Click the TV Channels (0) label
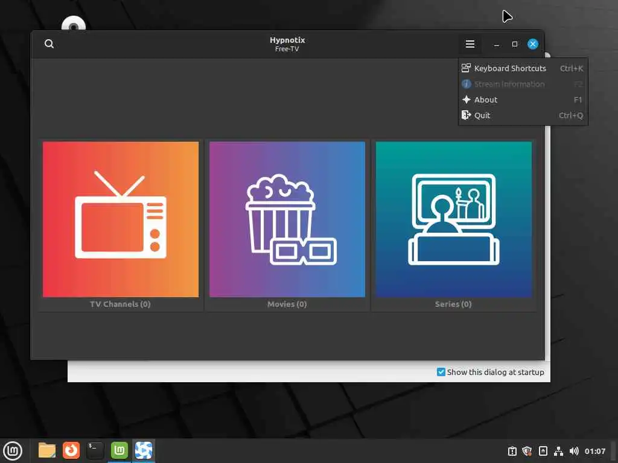The height and width of the screenshot is (463, 618). (120, 304)
